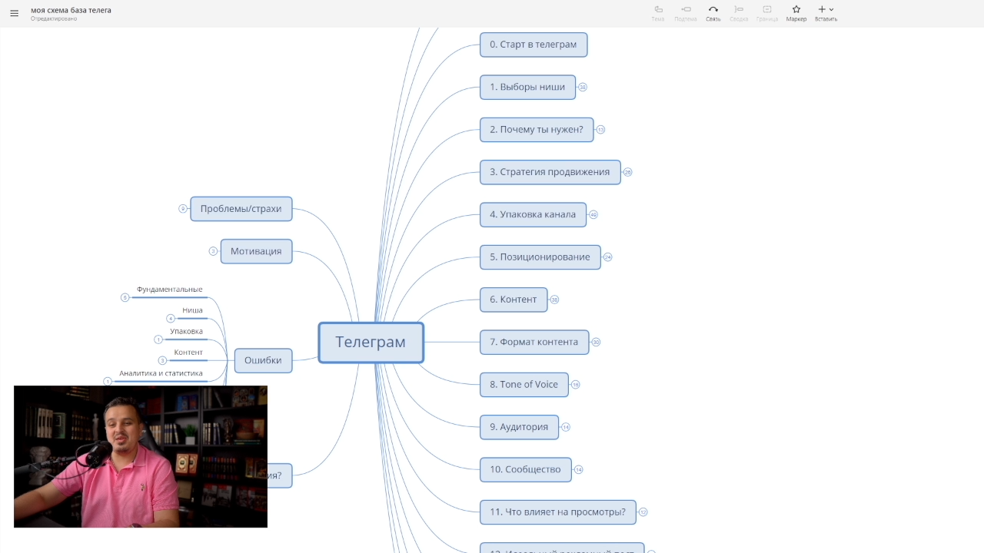Expand badge left of Аналитика и статистика
This screenshot has width=984, height=553.
tap(108, 382)
